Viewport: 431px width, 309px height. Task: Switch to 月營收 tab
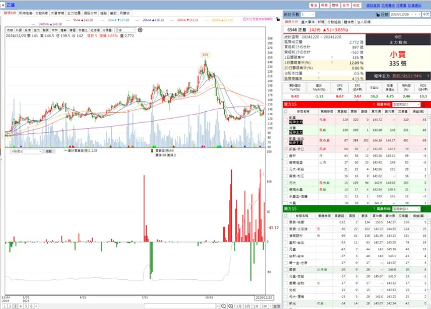click(x=125, y=13)
